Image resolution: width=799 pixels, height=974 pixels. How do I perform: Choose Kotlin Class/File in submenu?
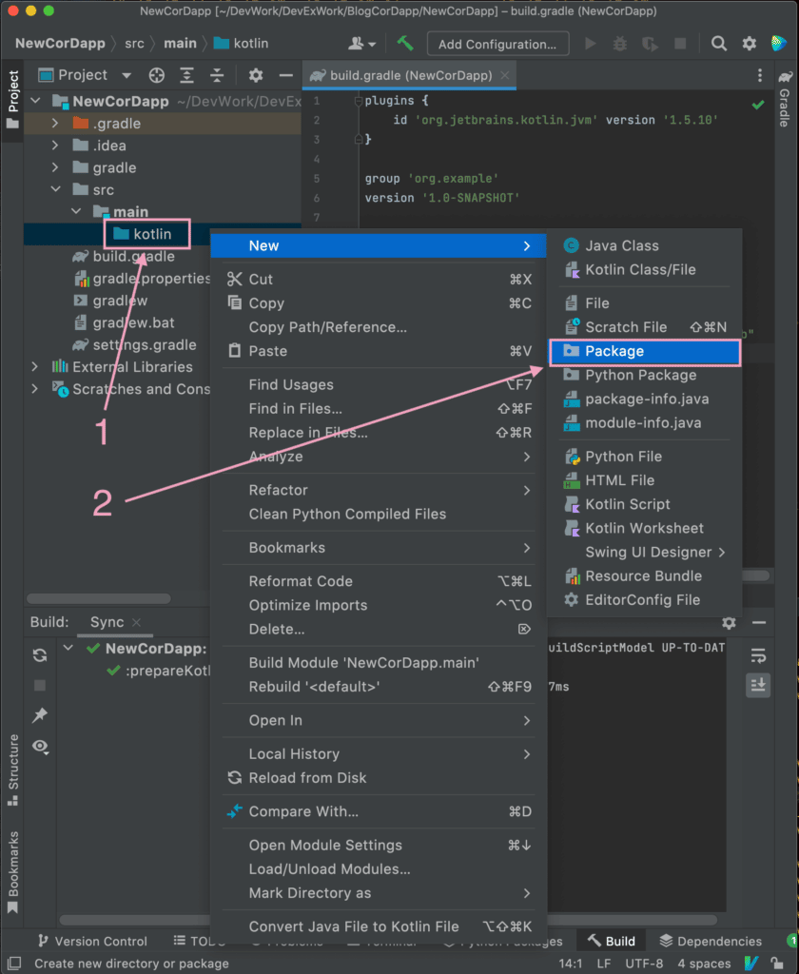[x=644, y=269]
